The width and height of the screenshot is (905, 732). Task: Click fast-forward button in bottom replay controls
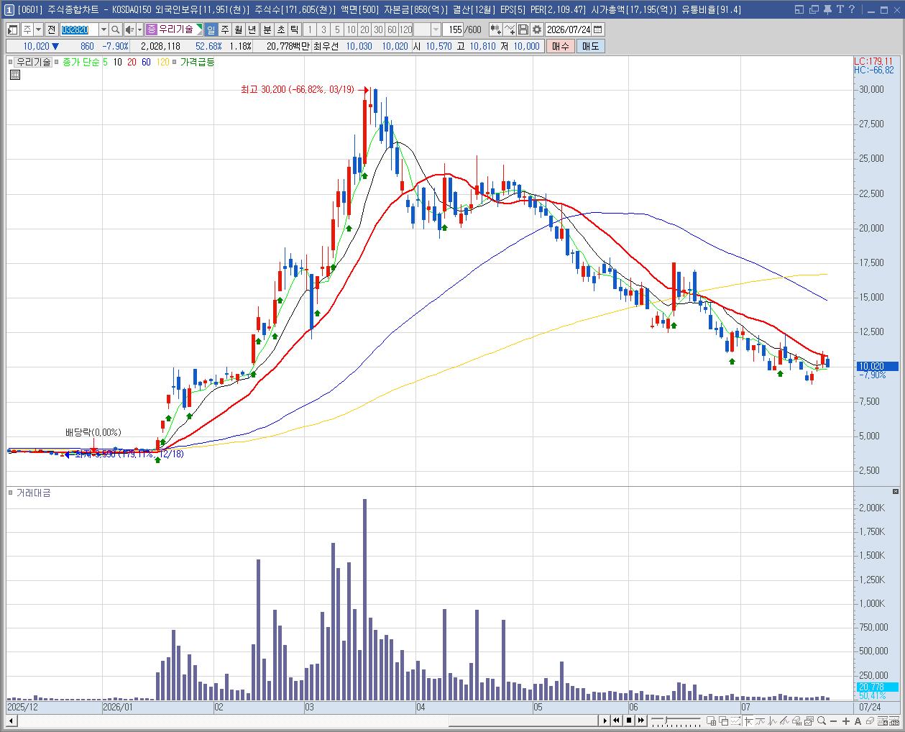click(640, 720)
